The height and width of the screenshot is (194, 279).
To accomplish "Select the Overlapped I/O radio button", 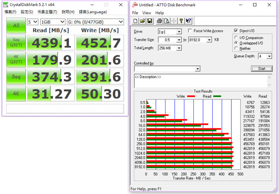I will [x=236, y=43].
